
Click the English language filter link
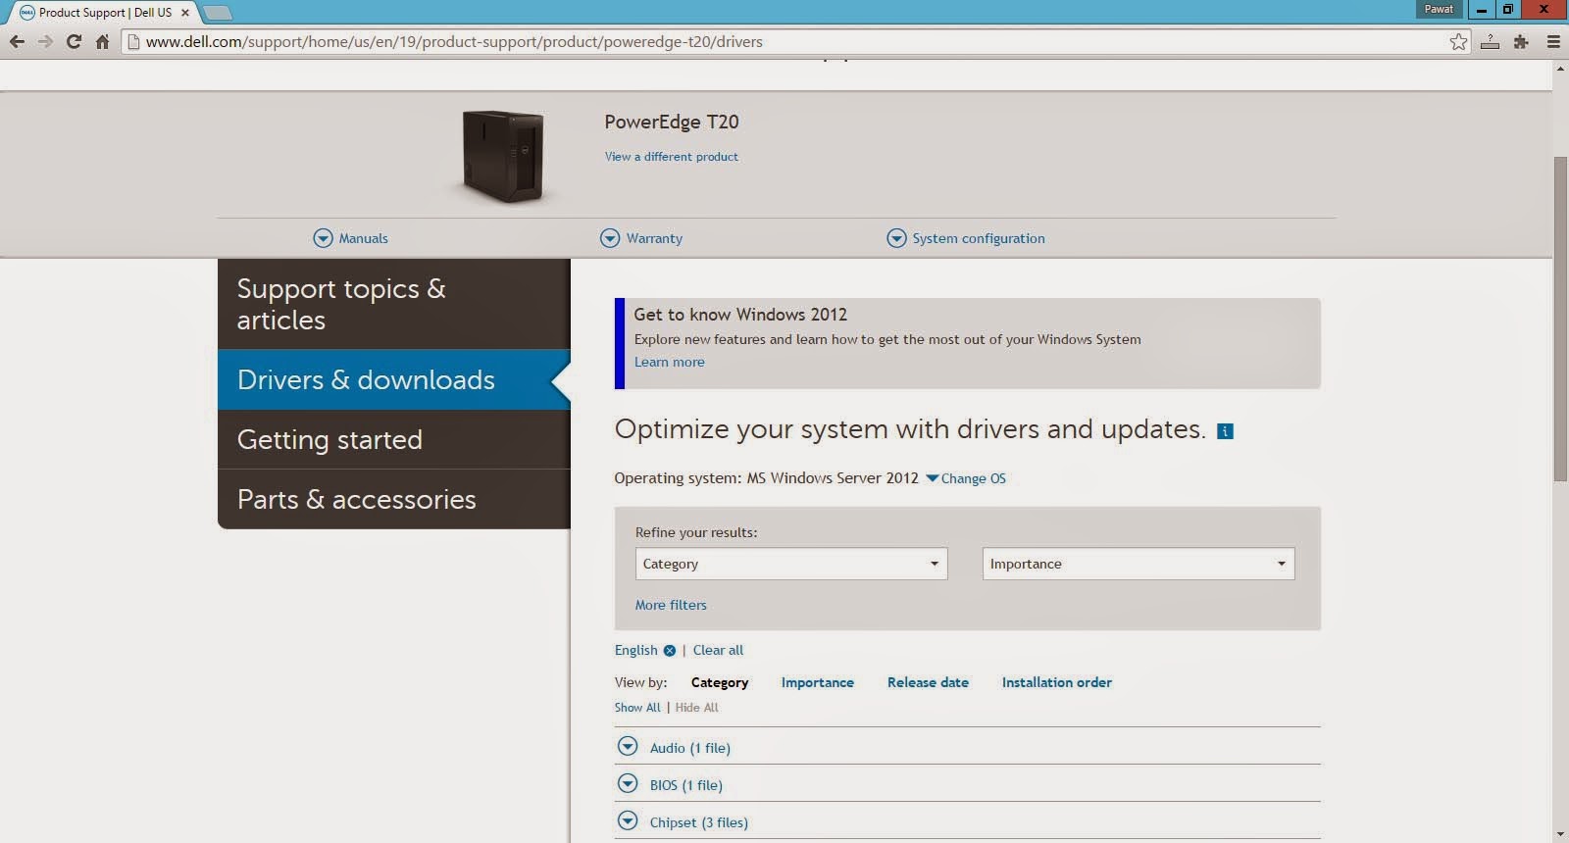point(636,650)
